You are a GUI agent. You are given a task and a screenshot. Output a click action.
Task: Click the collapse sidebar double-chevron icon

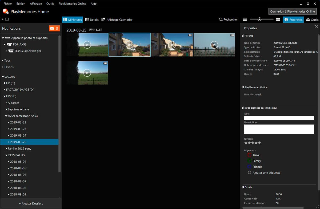[2, 19]
